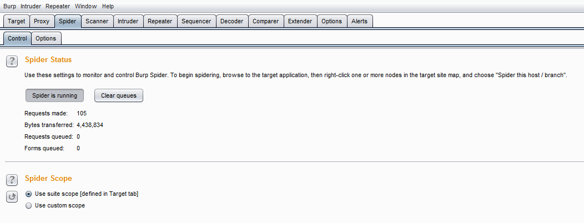Go to the Scanner tab
This screenshot has height=223, width=584.
[x=97, y=21]
